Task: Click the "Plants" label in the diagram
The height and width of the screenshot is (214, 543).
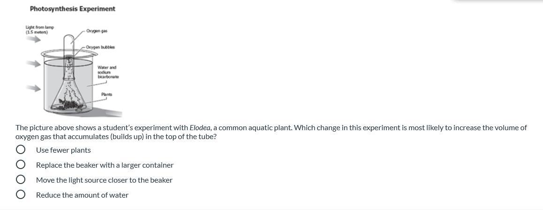Action: pos(106,95)
